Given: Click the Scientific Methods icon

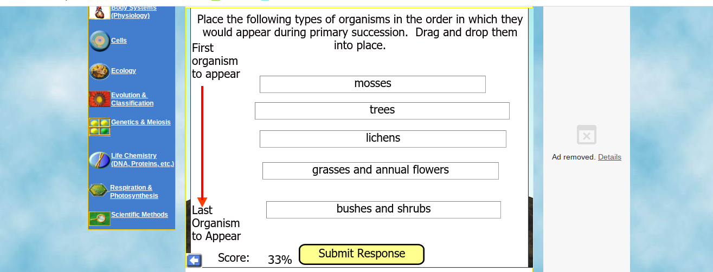Looking at the screenshot, I should click(100, 218).
